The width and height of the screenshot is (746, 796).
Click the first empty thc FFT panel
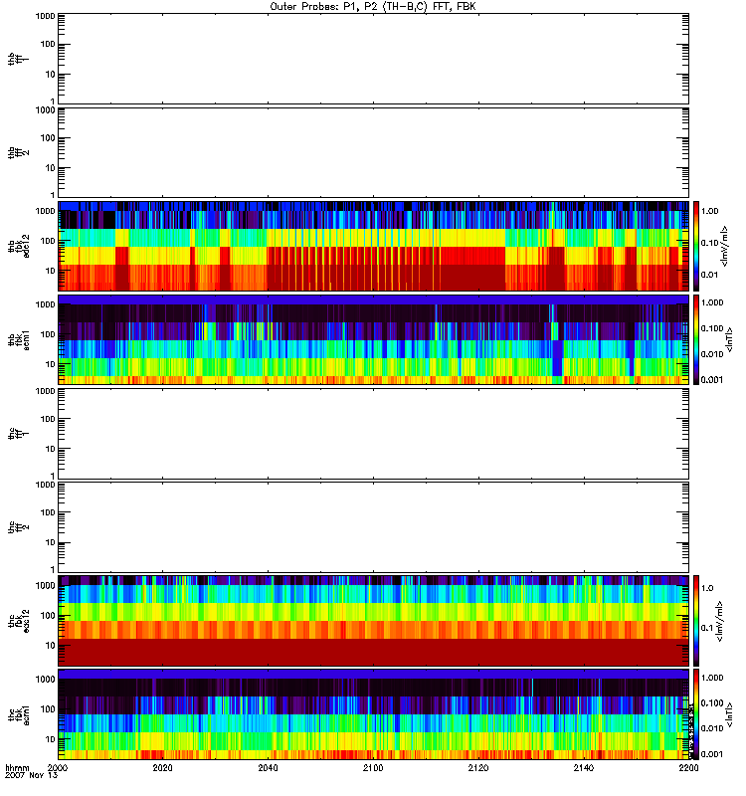click(x=373, y=433)
